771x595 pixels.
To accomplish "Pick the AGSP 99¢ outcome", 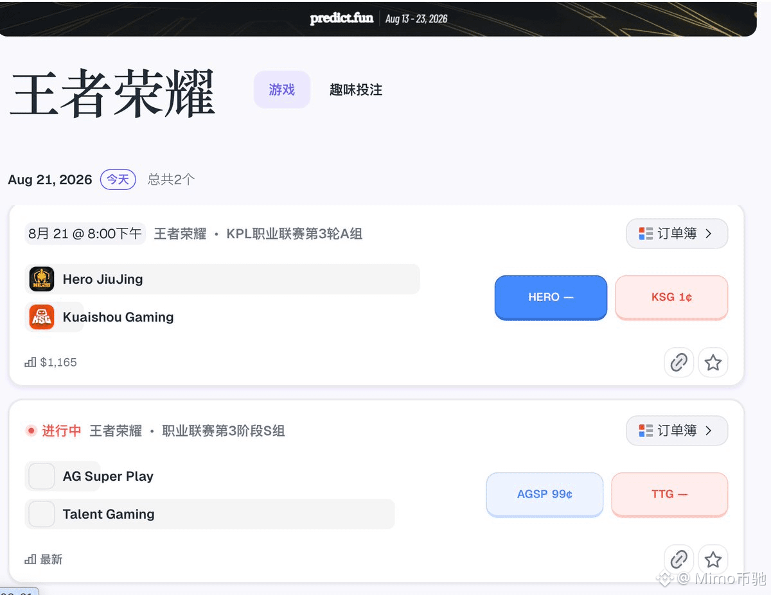I will click(545, 494).
